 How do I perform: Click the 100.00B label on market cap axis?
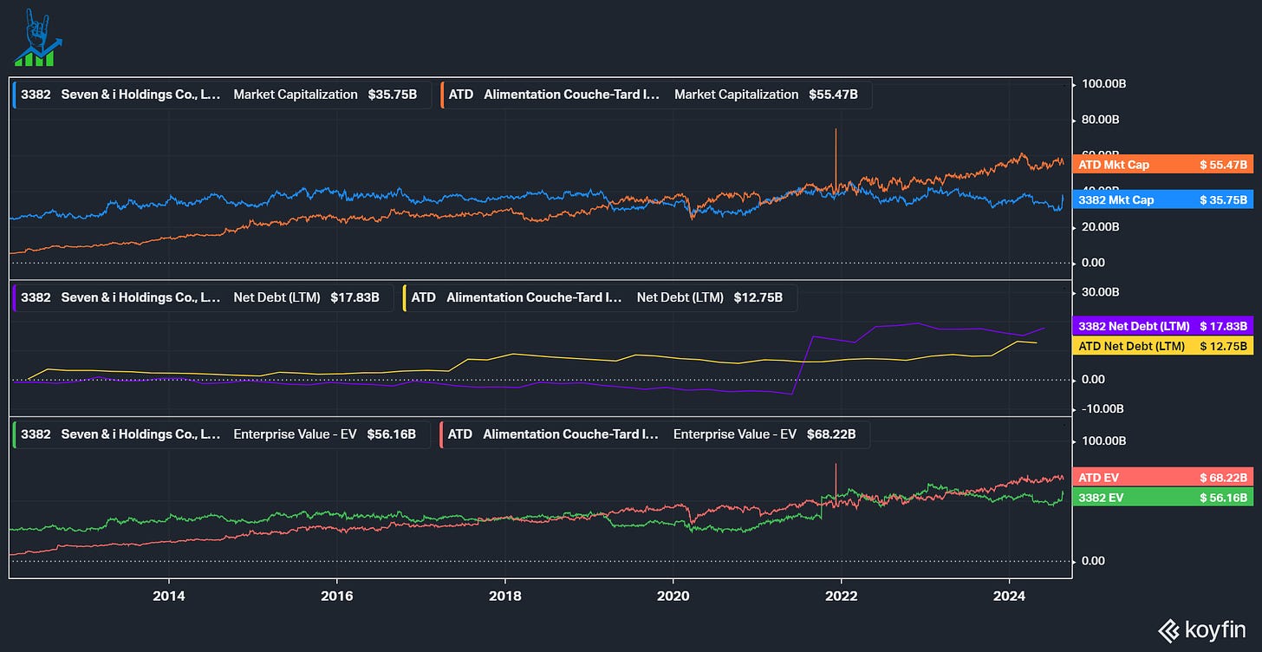[x=1104, y=84]
